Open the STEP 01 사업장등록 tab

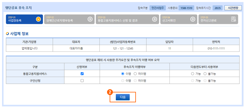tap(24, 19)
